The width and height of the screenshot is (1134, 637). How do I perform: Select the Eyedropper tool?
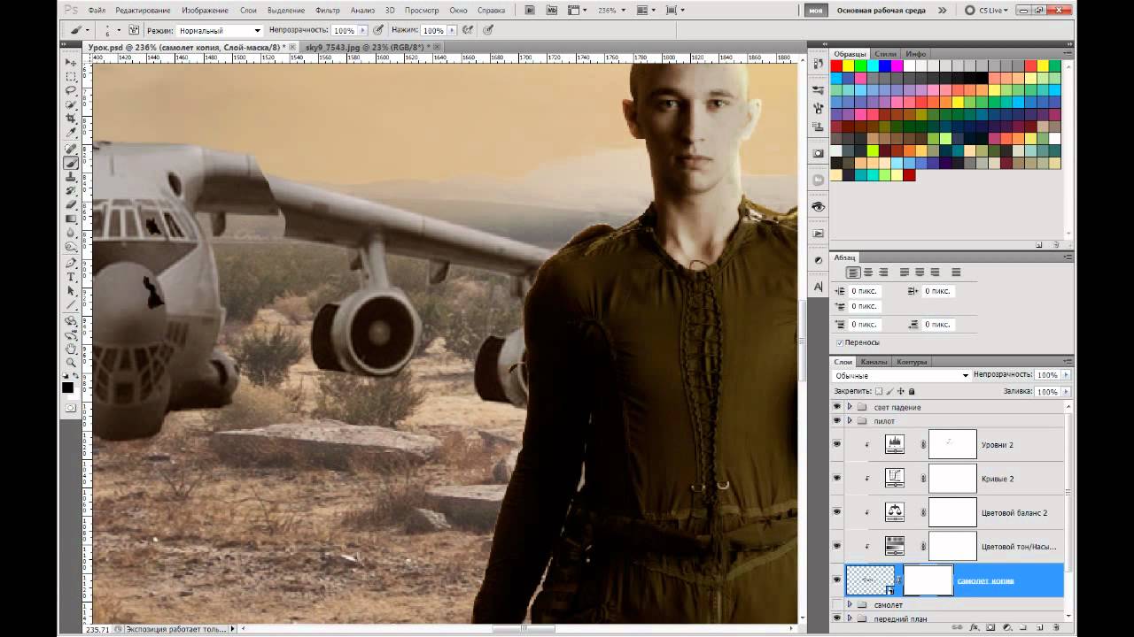tap(71, 132)
